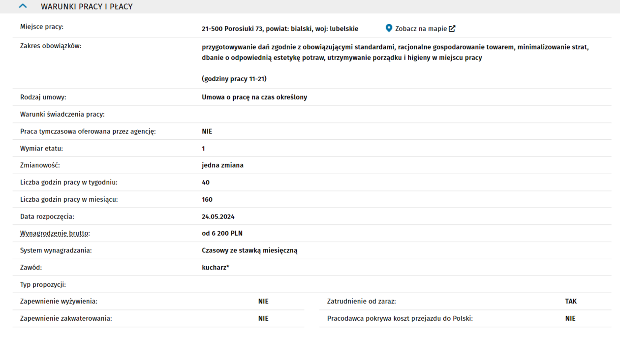620x337 pixels.
Task: Click the monthly hours value 160
Action: coord(207,199)
